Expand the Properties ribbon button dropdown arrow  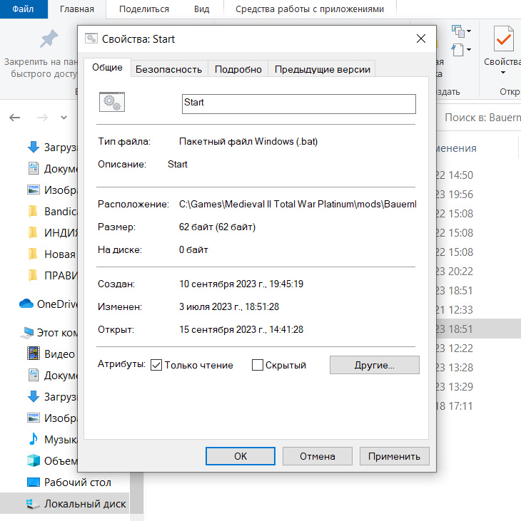pos(503,73)
